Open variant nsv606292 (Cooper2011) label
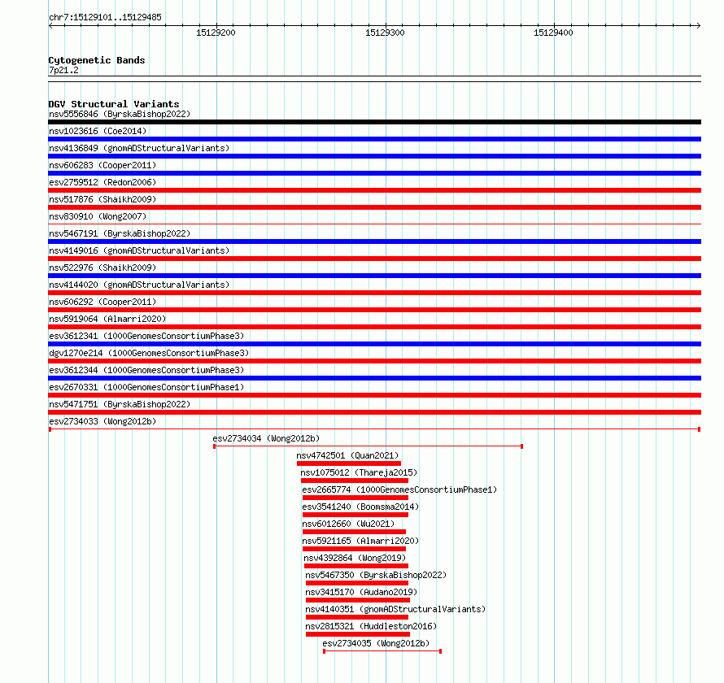The image size is (724, 683). [102, 302]
